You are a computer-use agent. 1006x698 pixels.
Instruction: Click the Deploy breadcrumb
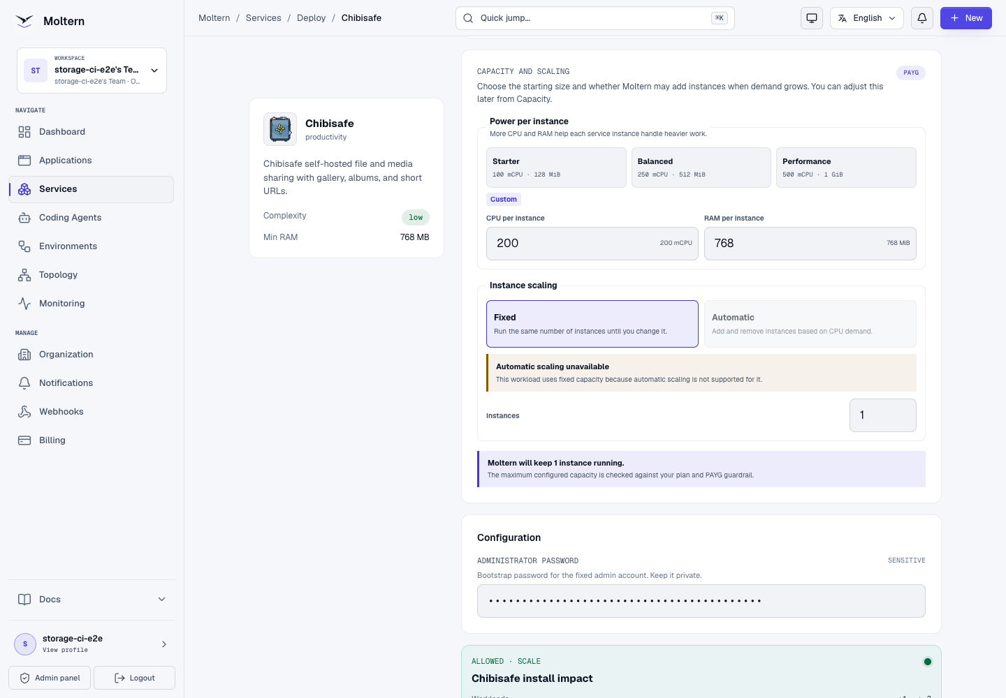point(312,18)
